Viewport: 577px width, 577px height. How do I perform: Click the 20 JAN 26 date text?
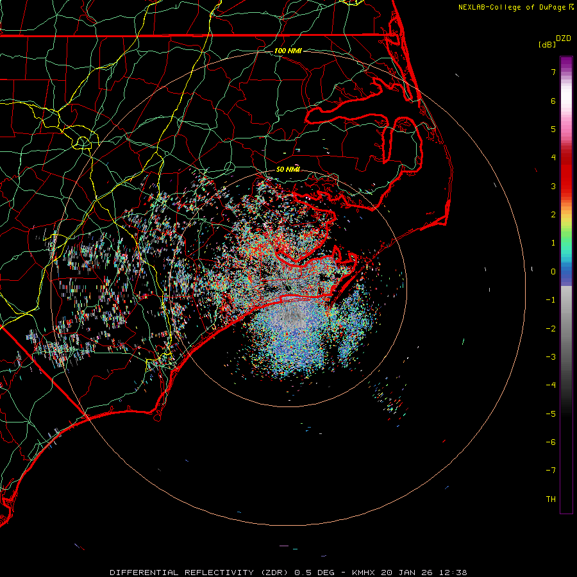(407, 573)
